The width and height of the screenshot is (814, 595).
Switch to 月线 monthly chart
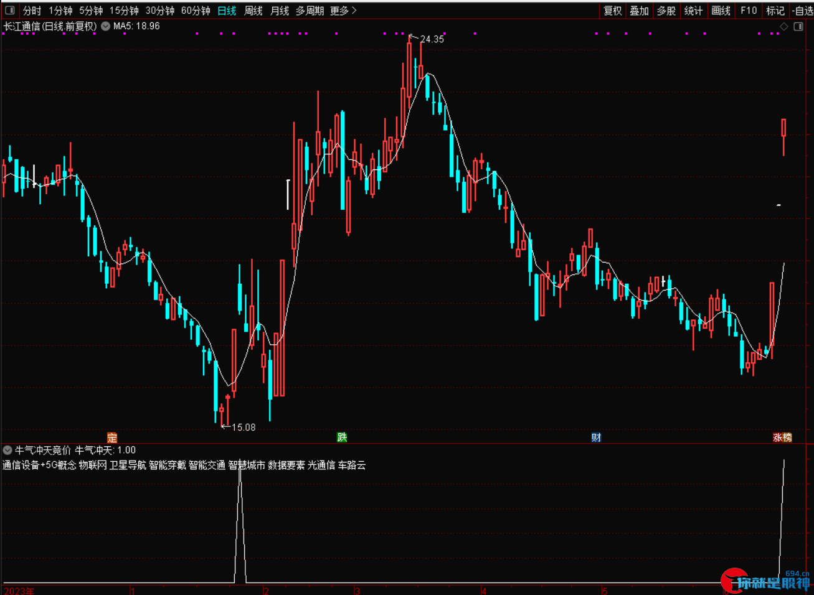[280, 11]
